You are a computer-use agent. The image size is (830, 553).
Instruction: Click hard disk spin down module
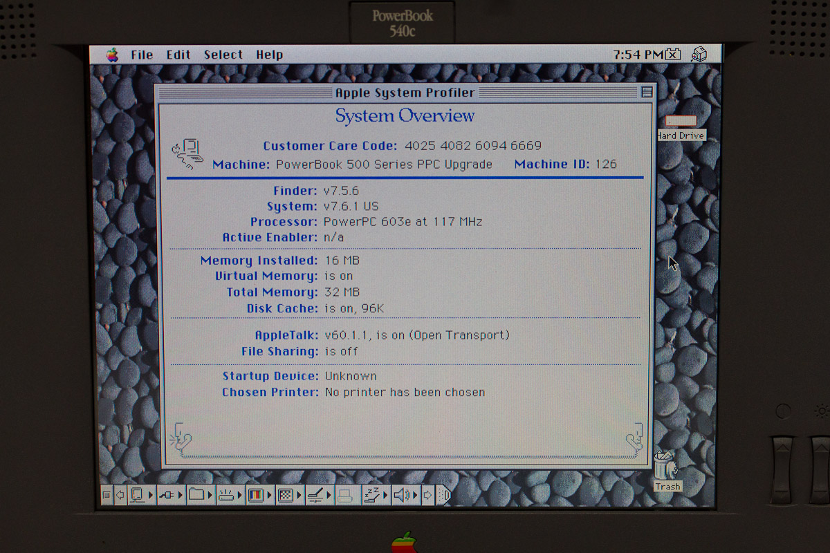click(227, 495)
